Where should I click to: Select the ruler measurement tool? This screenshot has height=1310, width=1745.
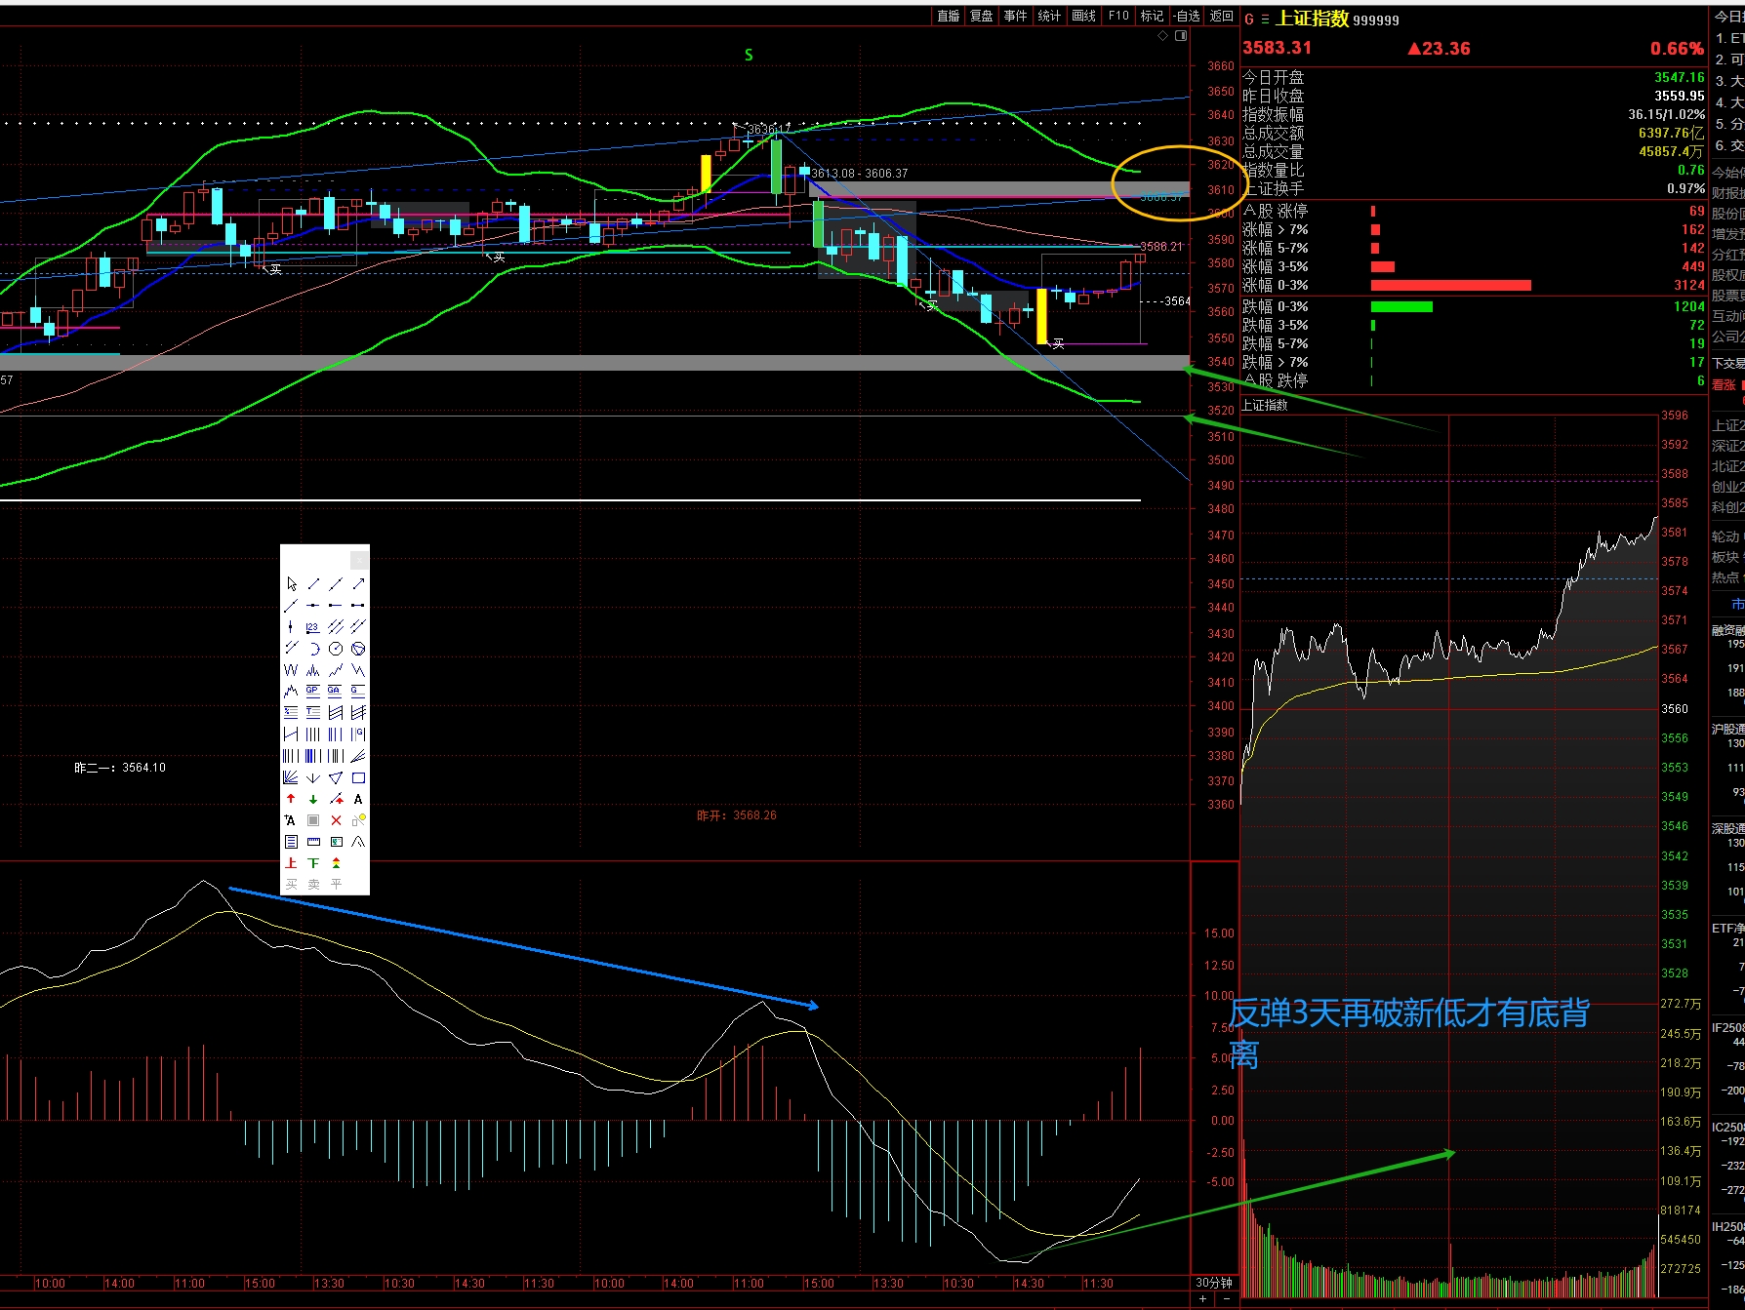click(313, 842)
